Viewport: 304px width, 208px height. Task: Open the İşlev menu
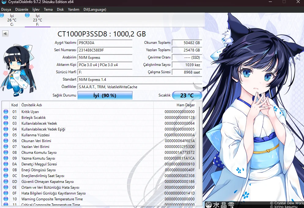tap(36, 9)
